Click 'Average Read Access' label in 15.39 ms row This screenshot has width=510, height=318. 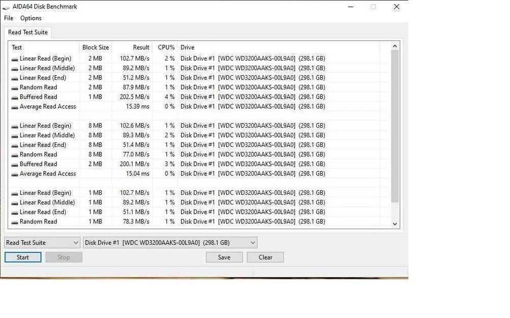click(47, 106)
